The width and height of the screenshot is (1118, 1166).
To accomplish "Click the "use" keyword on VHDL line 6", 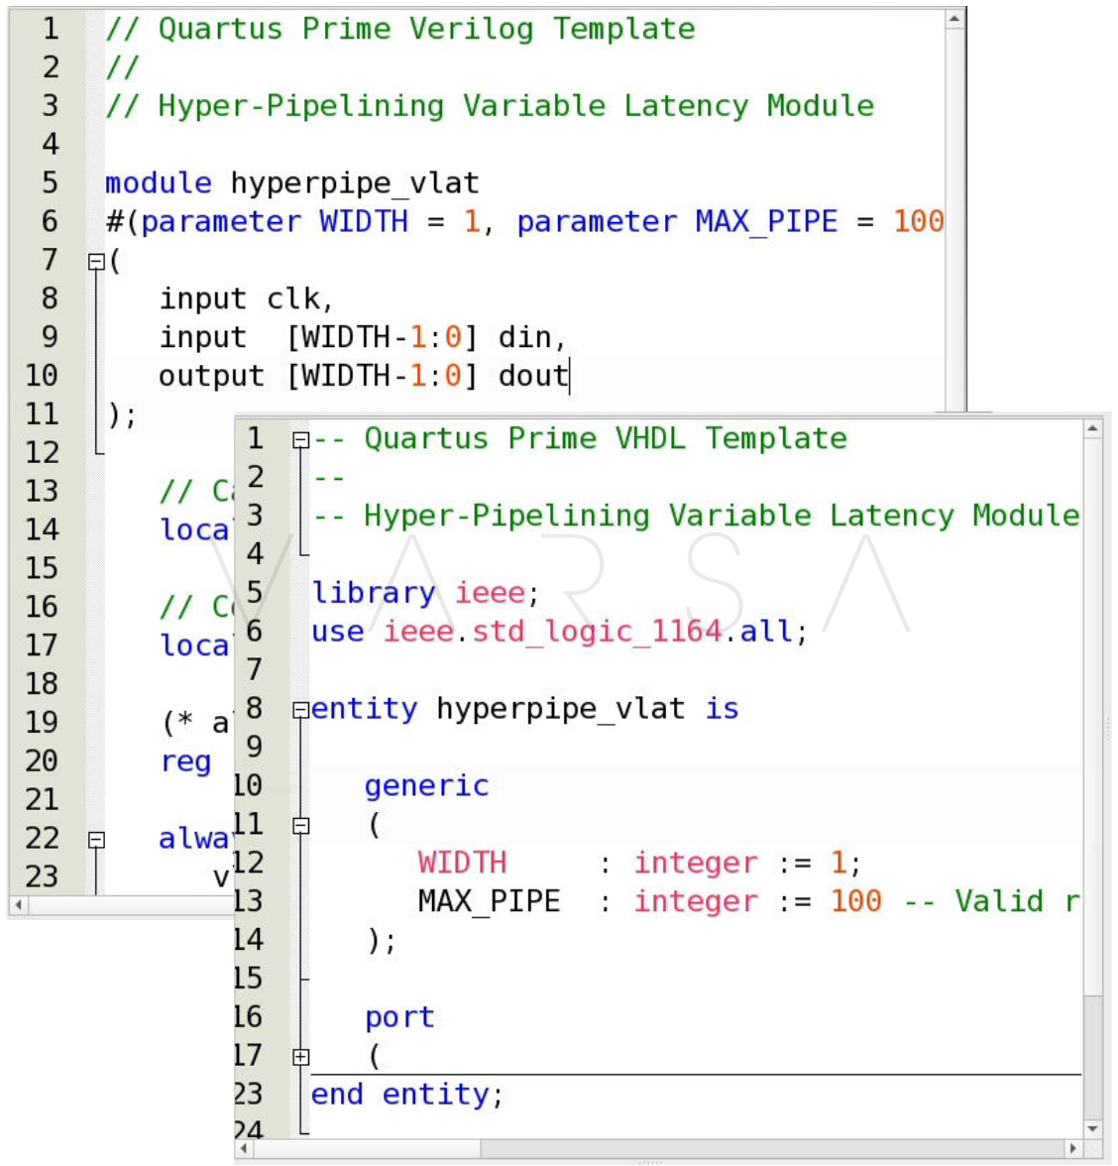I will 338,633.
